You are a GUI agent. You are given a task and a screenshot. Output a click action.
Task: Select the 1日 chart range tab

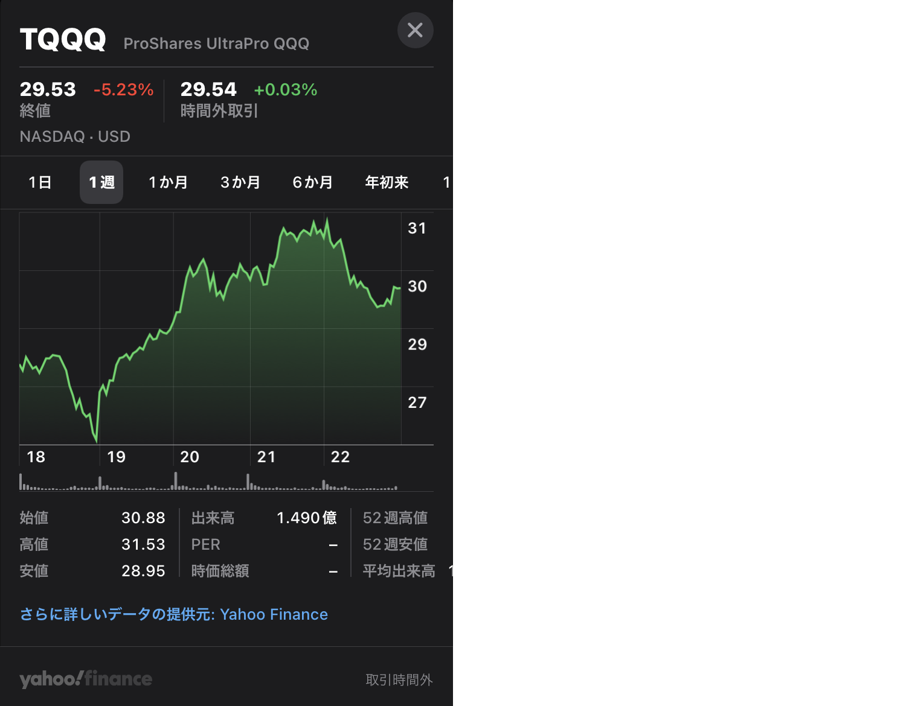pos(40,182)
